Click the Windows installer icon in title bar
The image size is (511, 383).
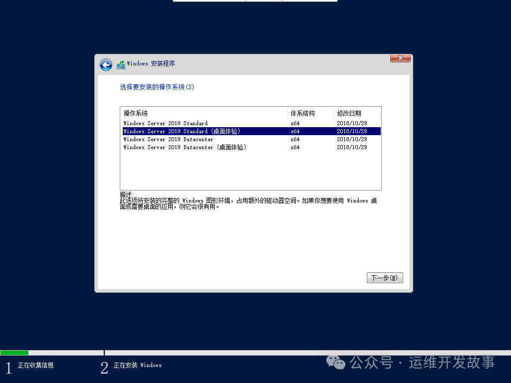[x=120, y=64]
